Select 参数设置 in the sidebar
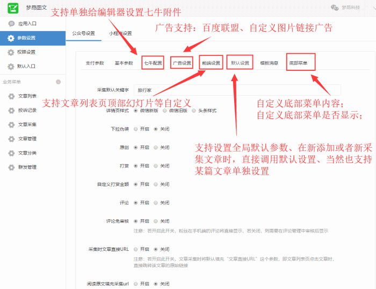This screenshot has width=376, height=289. click(x=33, y=38)
